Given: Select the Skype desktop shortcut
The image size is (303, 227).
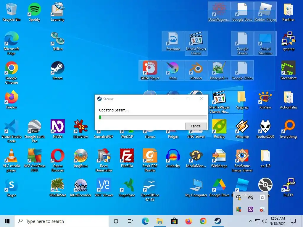Looking at the screenshot, I should click(12, 188).
